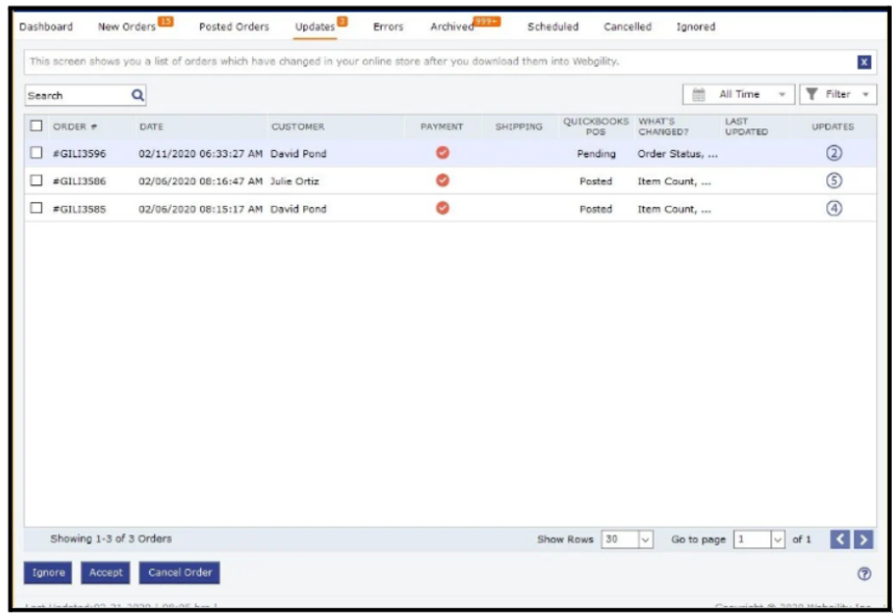Toggle the select-all orders header checkbox
Image resolution: width=893 pixels, height=613 pixels.
click(x=36, y=126)
